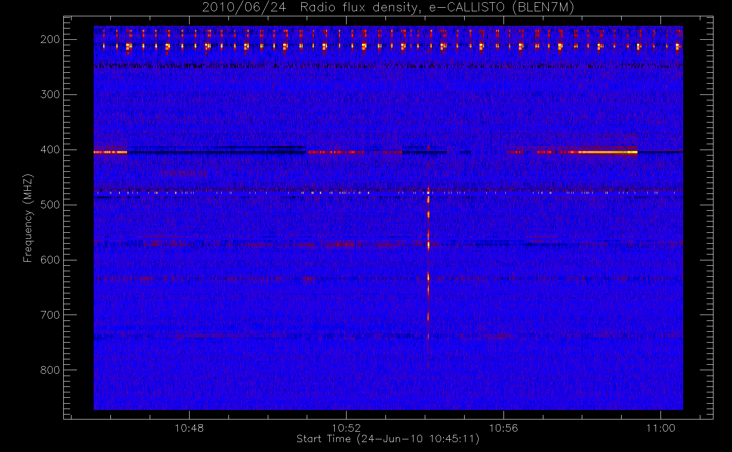Click the 500 frequency tick label
The width and height of the screenshot is (732, 452).
click(50, 205)
